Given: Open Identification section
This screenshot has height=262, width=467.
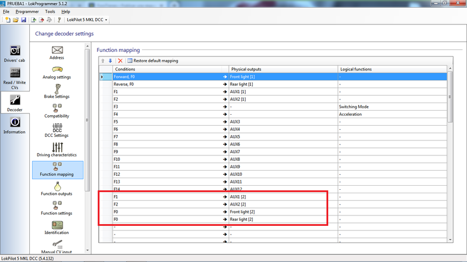Looking at the screenshot, I should 57,228.
